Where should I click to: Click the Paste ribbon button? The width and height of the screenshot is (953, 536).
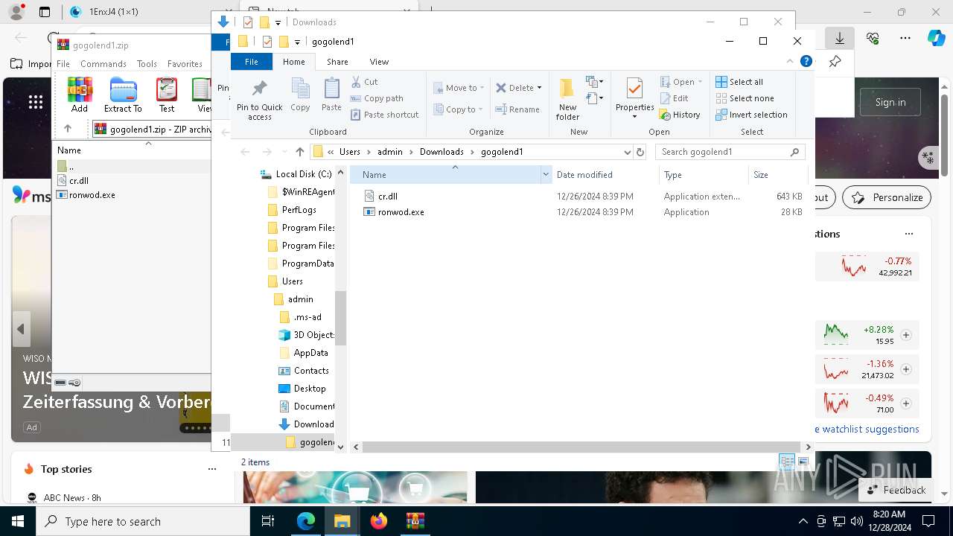tap(331, 95)
